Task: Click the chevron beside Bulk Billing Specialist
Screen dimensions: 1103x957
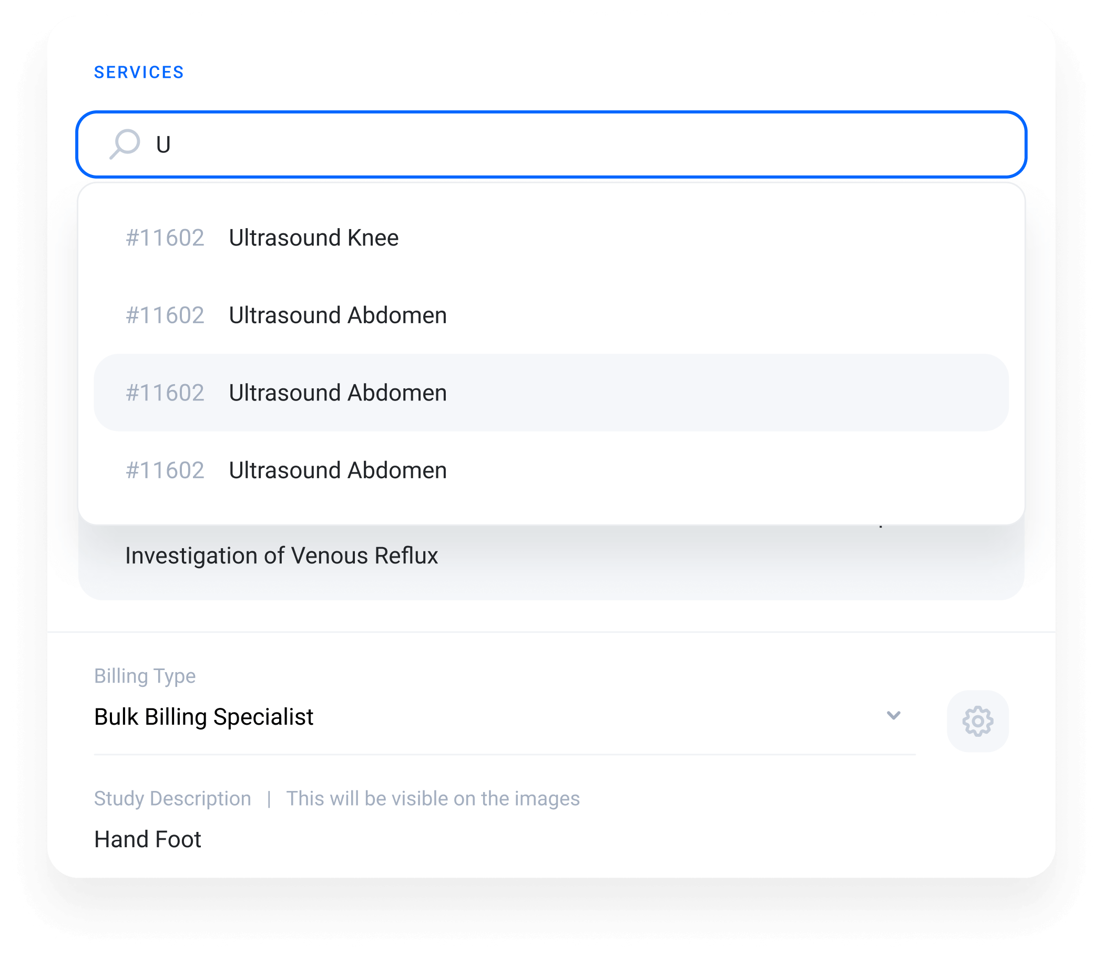Action: (895, 716)
